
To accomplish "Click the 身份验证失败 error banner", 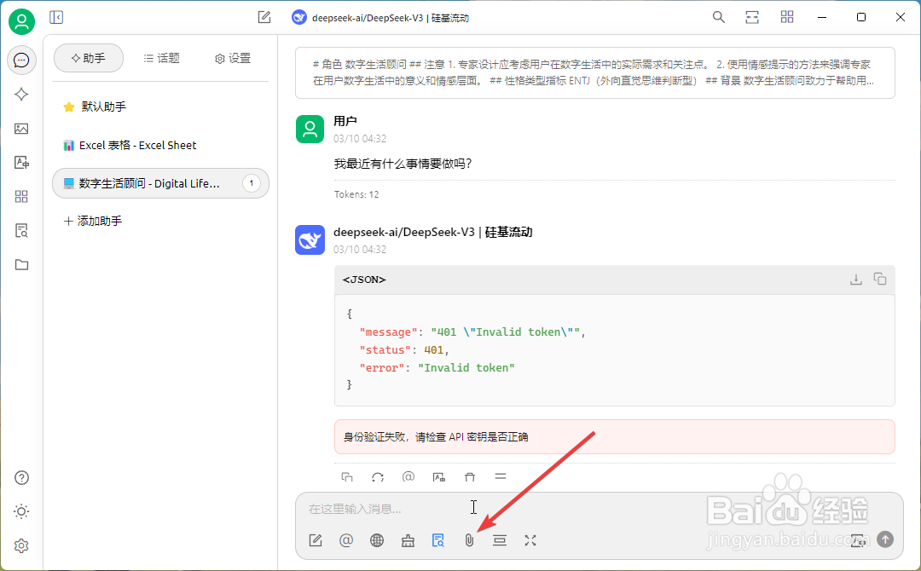I will (614, 436).
